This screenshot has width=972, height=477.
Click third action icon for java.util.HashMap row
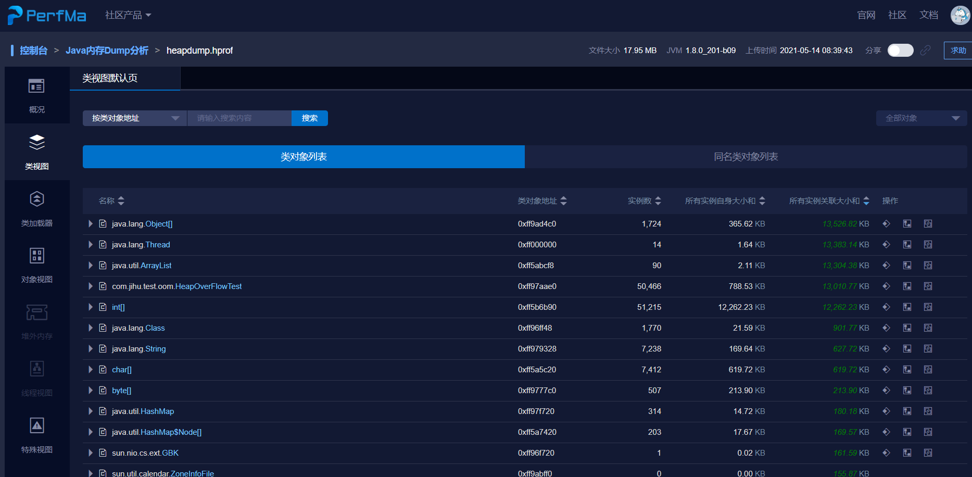click(x=928, y=411)
